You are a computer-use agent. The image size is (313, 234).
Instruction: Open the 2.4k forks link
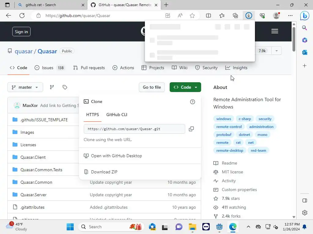[231, 216]
